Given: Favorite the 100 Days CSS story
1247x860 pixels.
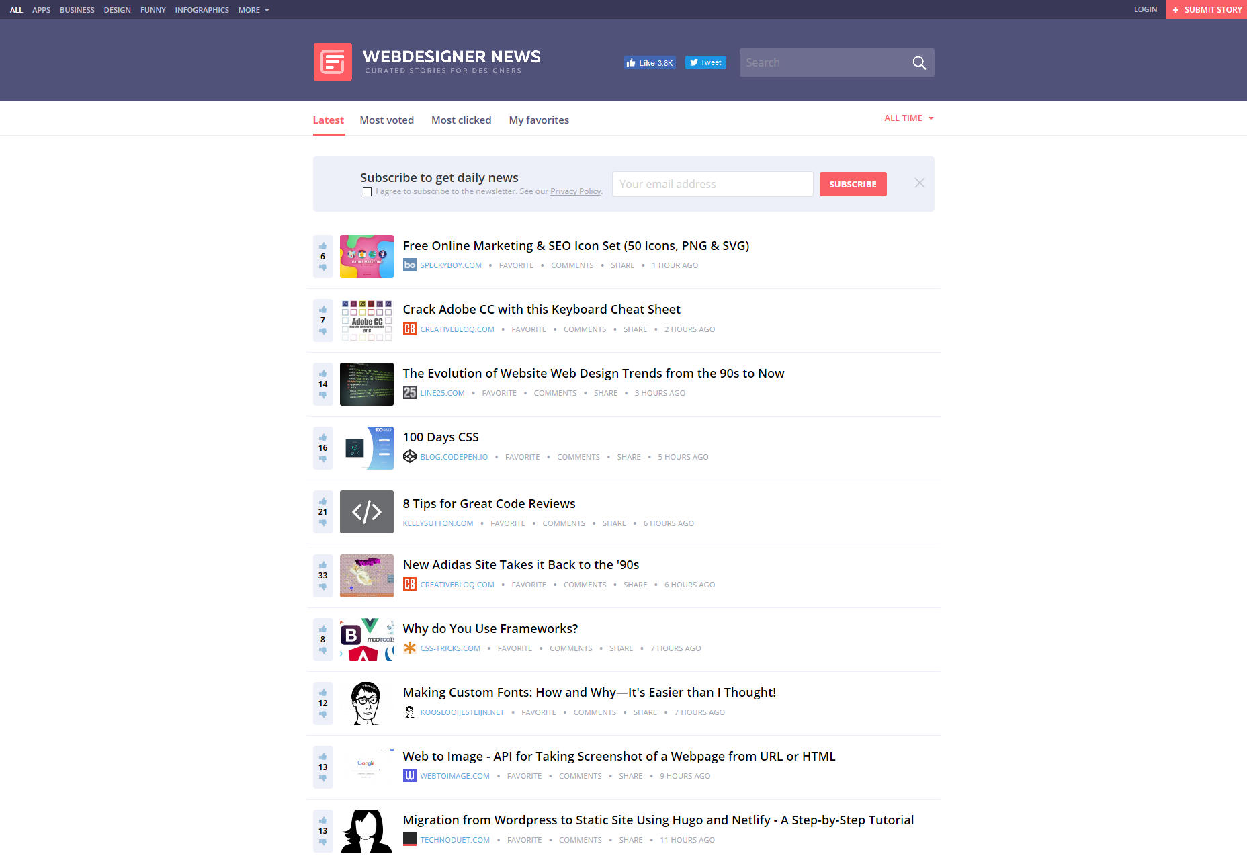Looking at the screenshot, I should [x=522, y=457].
